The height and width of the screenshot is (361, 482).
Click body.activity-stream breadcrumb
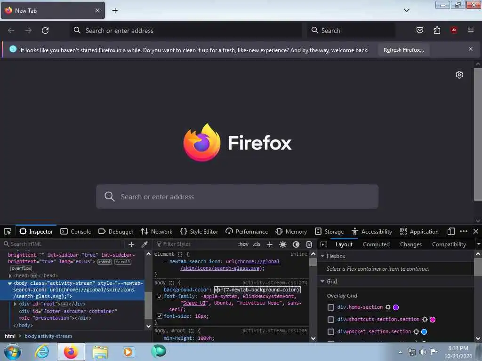[x=48, y=336]
